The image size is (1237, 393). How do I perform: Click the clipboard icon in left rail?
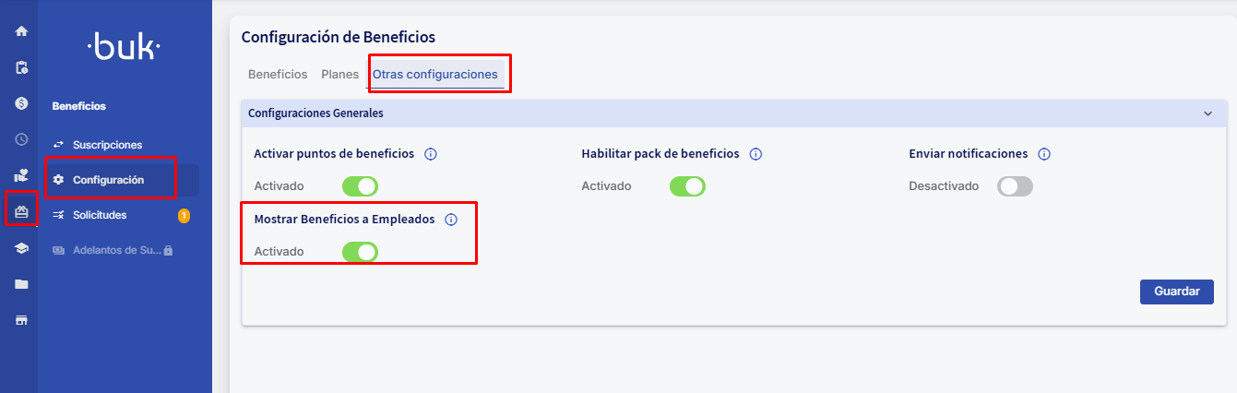click(x=21, y=67)
